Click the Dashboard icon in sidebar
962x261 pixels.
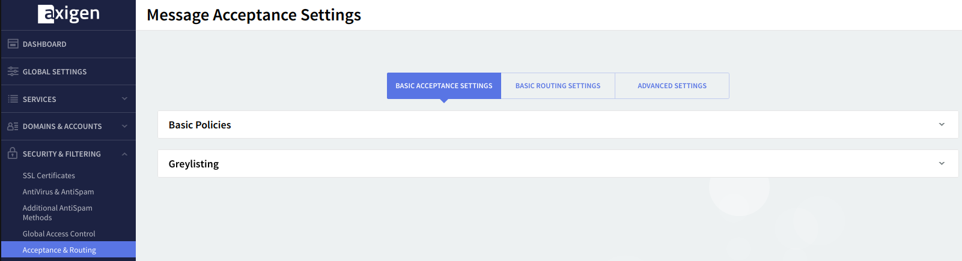tap(13, 44)
